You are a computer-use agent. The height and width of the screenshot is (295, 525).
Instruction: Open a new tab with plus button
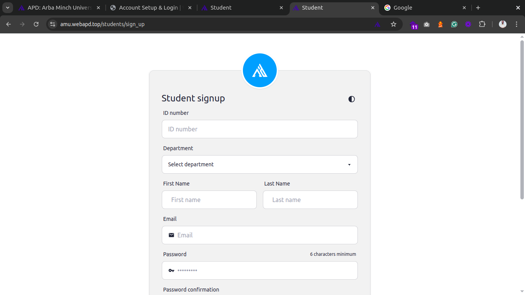click(478, 8)
